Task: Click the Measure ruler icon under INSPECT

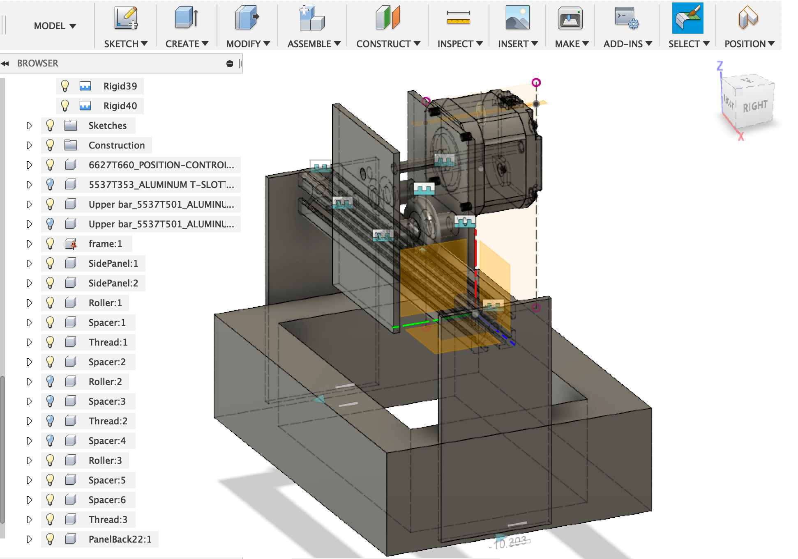Action: tap(458, 18)
